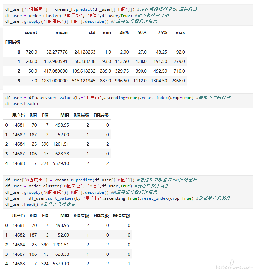Click the max value 2366.0
This screenshot has height=273, width=253.
[x=178, y=81]
